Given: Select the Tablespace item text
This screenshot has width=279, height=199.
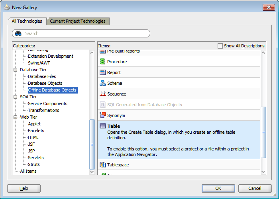Looking at the screenshot, I should (118, 165).
